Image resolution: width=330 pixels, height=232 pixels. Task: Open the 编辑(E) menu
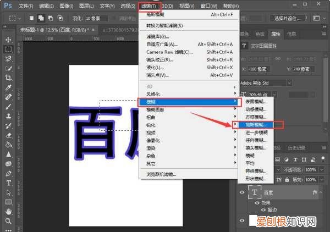click(46, 6)
